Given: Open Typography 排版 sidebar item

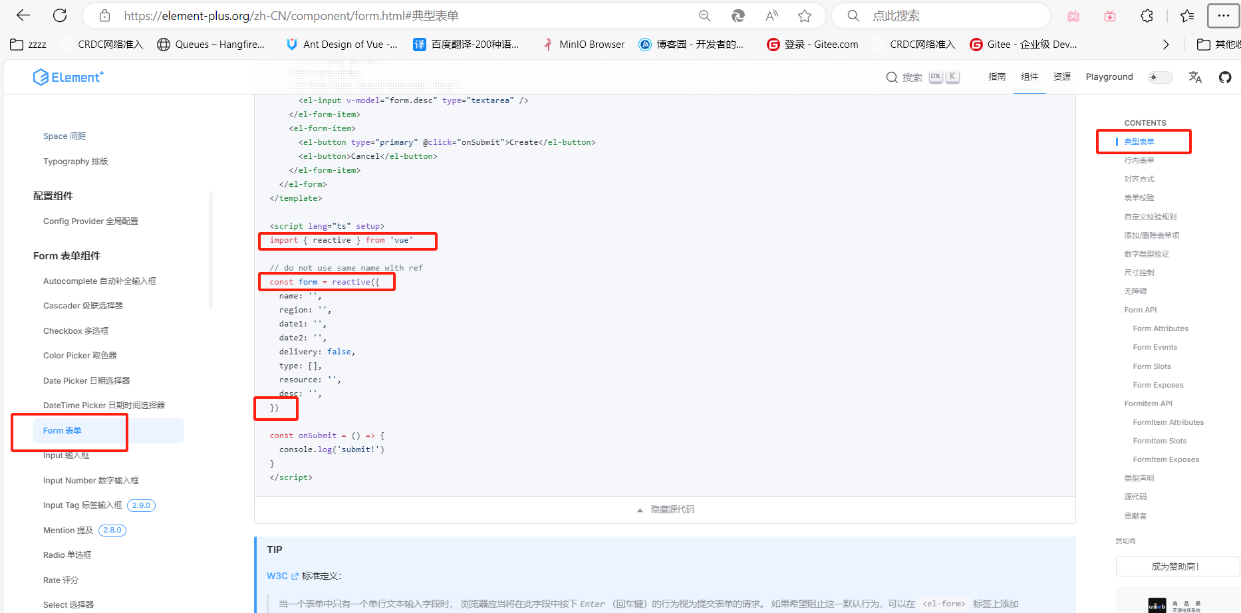Looking at the screenshot, I should [x=76, y=162].
